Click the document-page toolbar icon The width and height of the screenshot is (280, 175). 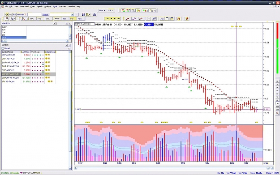(7, 18)
